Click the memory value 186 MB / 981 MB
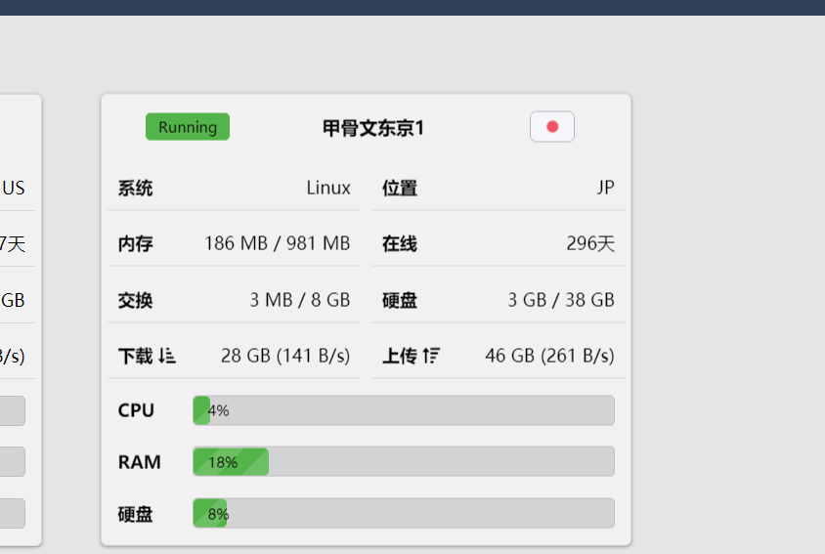Image resolution: width=825 pixels, height=554 pixels. coord(278,243)
